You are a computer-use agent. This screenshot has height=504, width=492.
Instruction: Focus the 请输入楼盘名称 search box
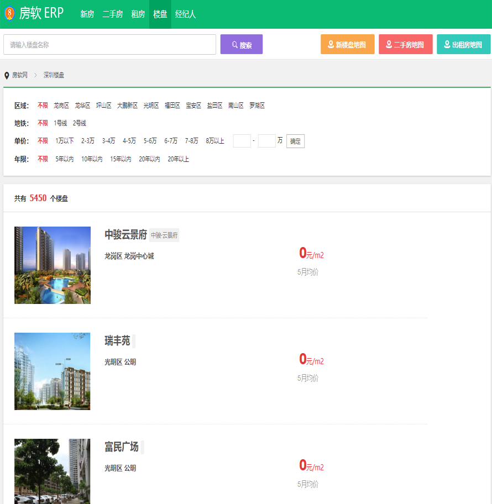click(x=109, y=44)
